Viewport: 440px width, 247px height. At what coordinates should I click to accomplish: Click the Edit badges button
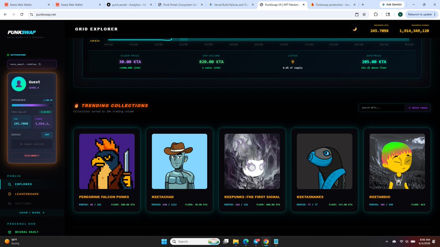click(47, 135)
